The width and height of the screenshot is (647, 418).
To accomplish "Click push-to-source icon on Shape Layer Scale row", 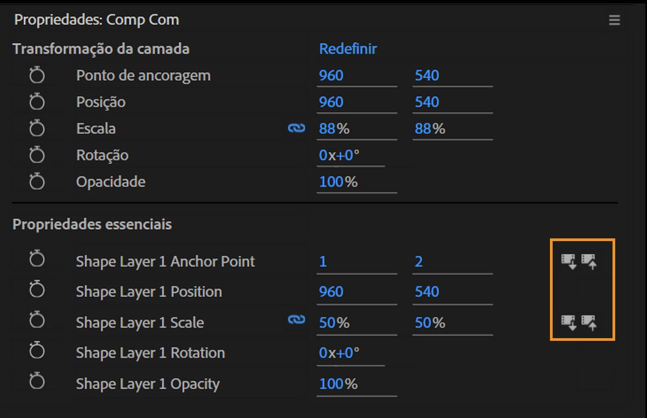I will [x=589, y=323].
